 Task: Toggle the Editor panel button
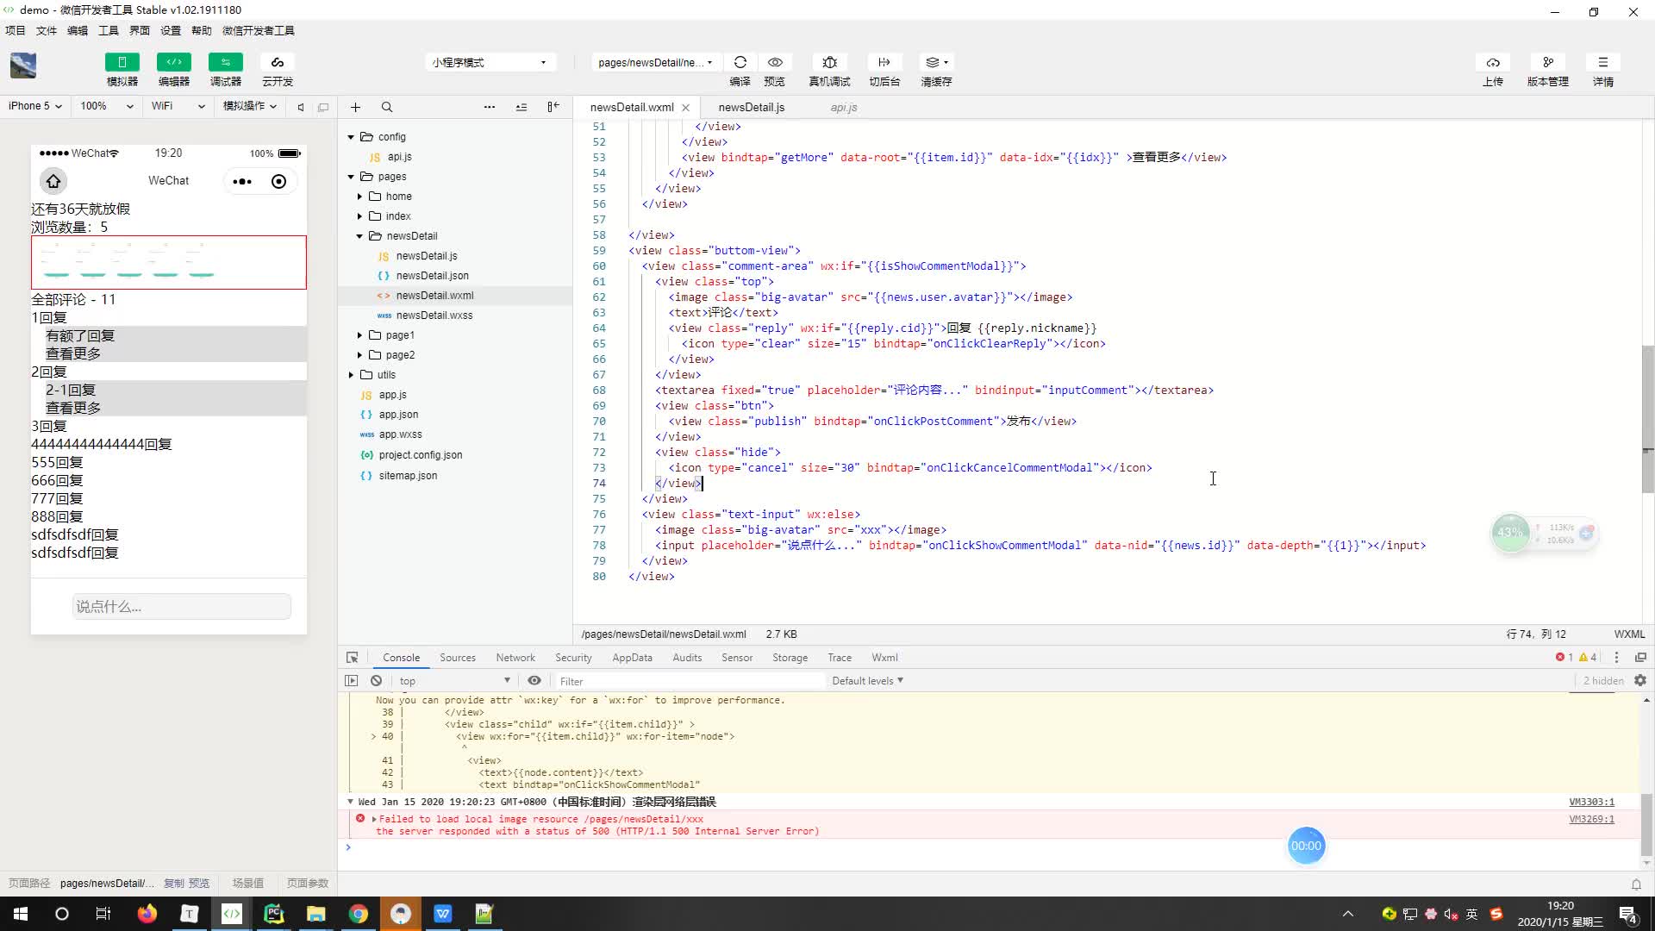(173, 62)
